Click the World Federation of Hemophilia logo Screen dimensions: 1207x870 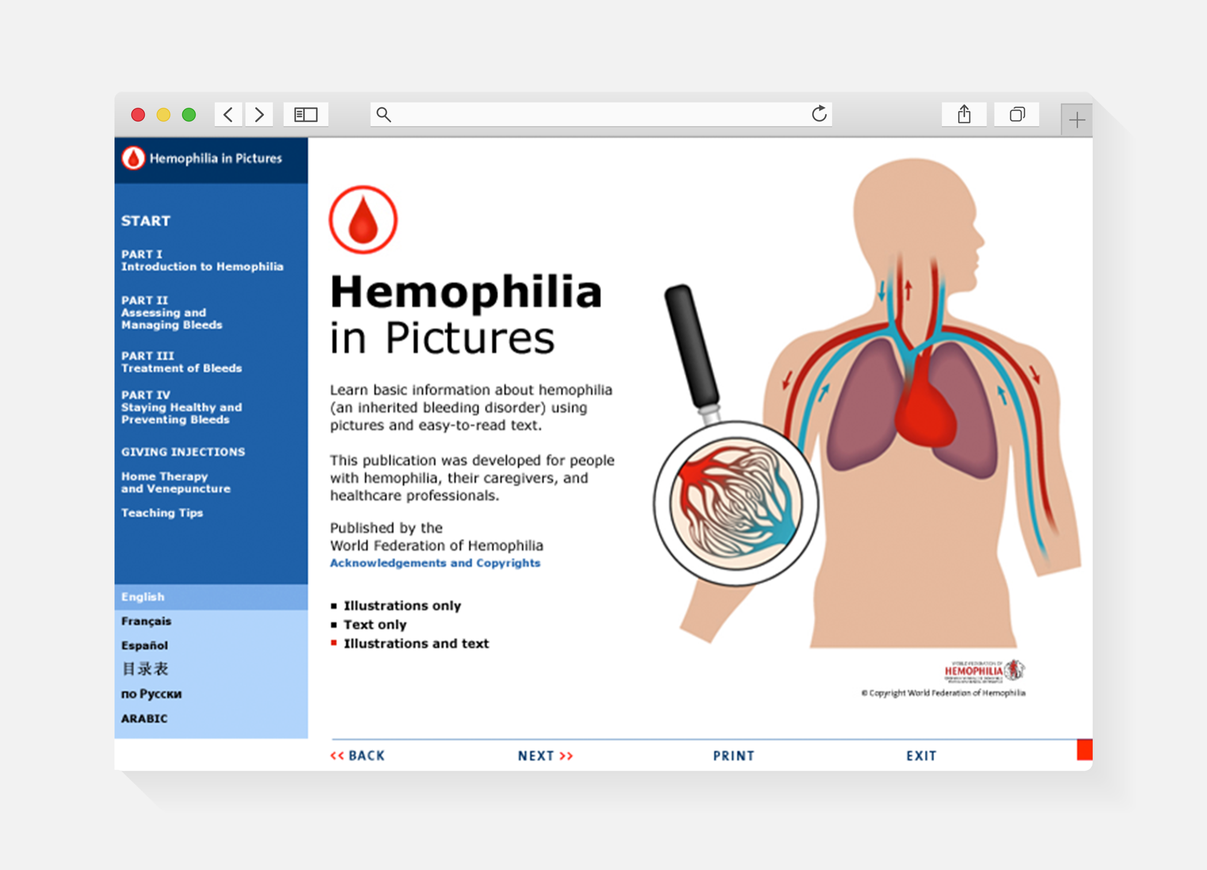click(x=984, y=671)
